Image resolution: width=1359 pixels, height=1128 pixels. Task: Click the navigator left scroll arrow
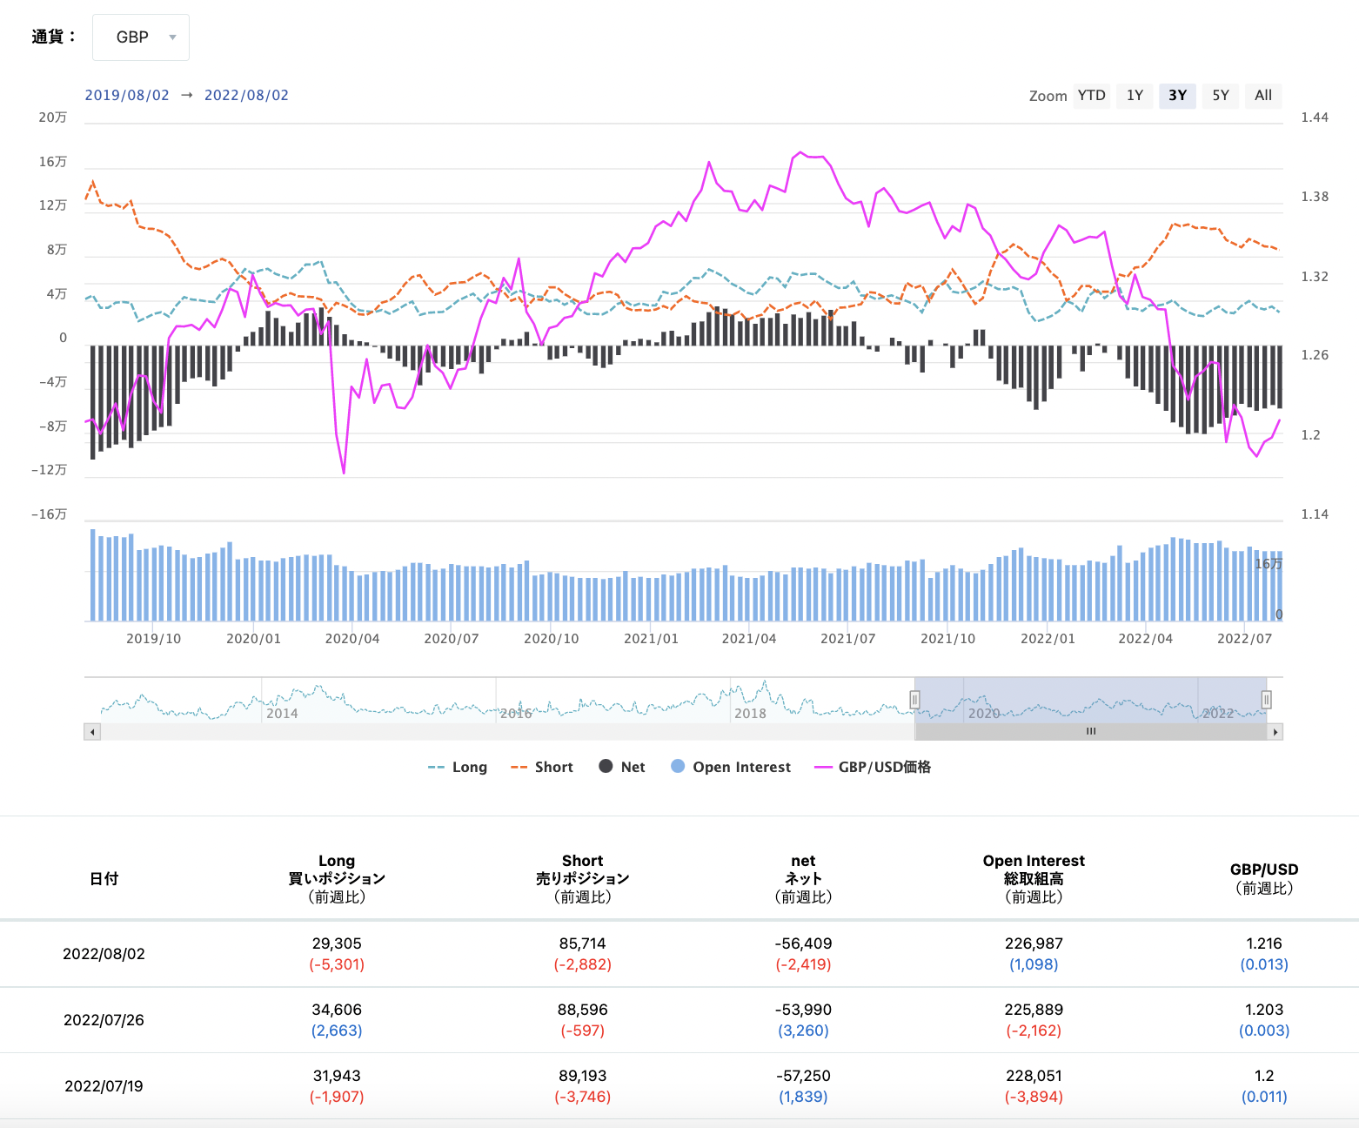click(92, 732)
